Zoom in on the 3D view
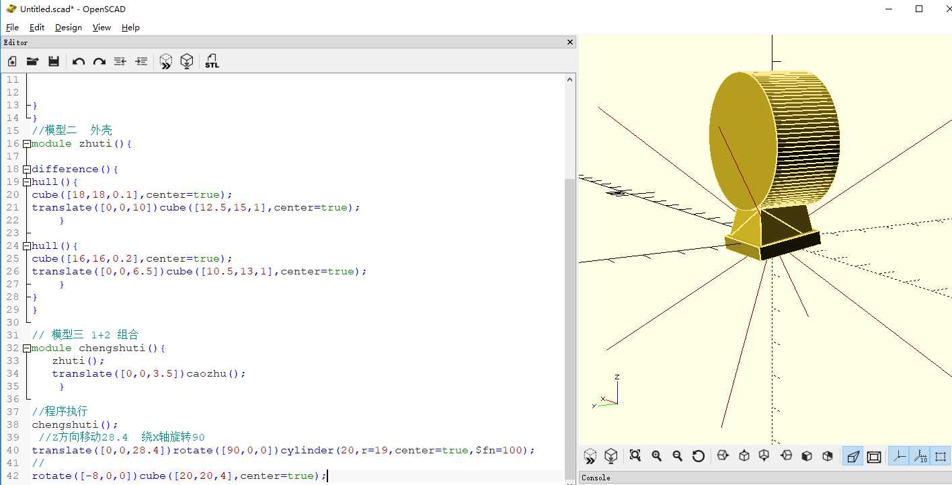The height and width of the screenshot is (485, 952). click(x=657, y=456)
